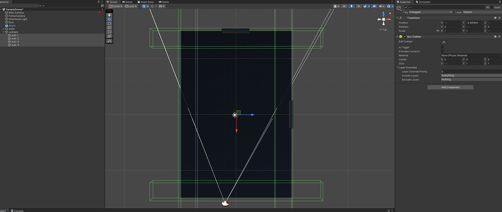
Task: Switch to the Occlusion tab
Action: tap(424, 2)
